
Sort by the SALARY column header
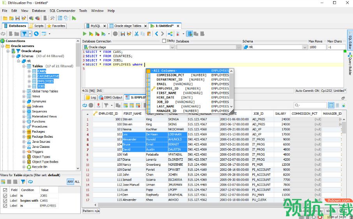(281, 114)
